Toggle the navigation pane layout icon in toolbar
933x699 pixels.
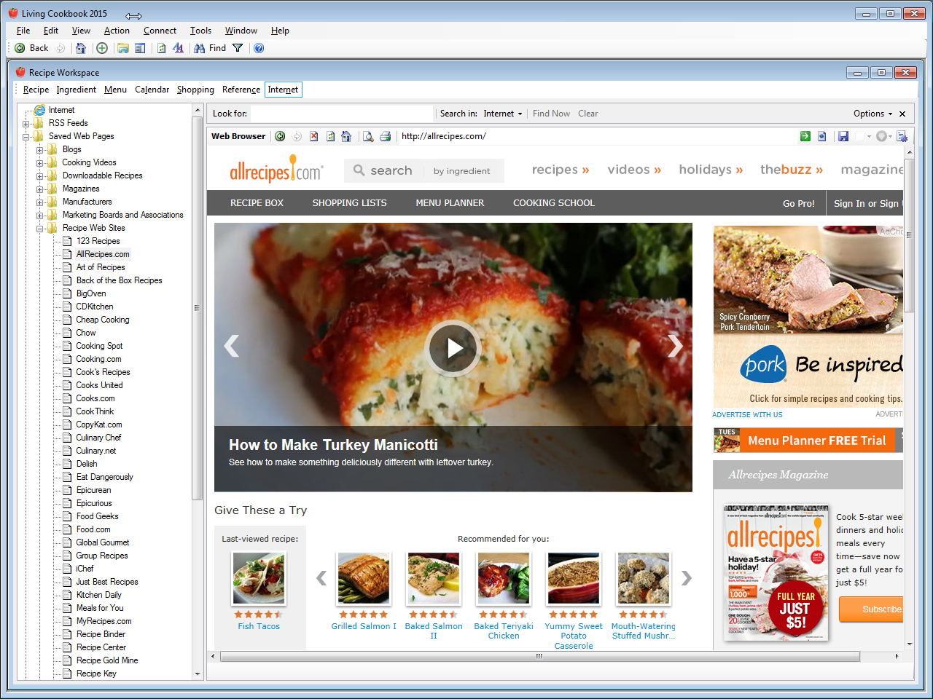[140, 48]
